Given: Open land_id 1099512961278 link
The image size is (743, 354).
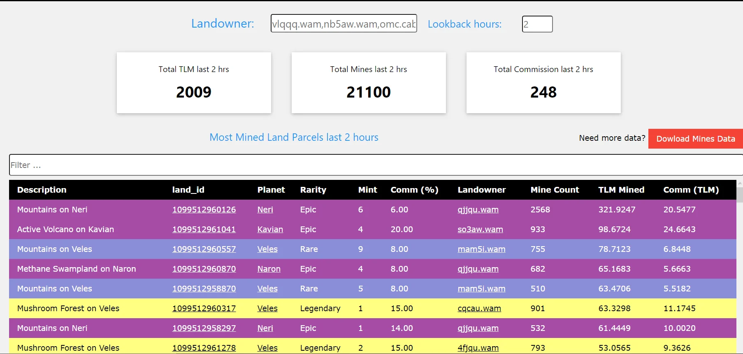Looking at the screenshot, I should 204,348.
